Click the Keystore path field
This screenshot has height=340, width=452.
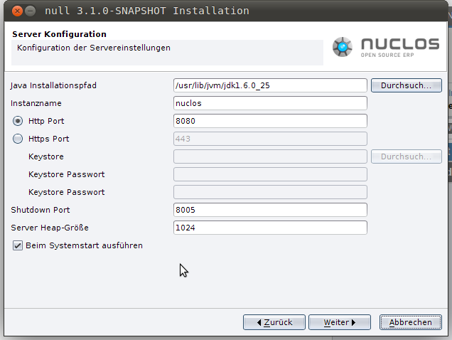click(270, 156)
